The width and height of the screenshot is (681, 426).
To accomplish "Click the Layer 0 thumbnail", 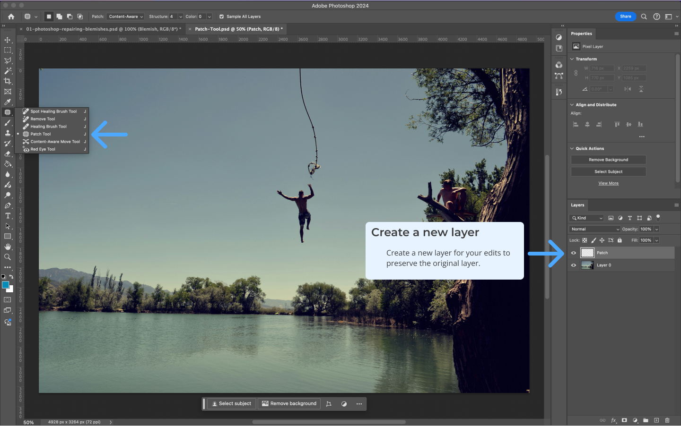I will pos(587,265).
